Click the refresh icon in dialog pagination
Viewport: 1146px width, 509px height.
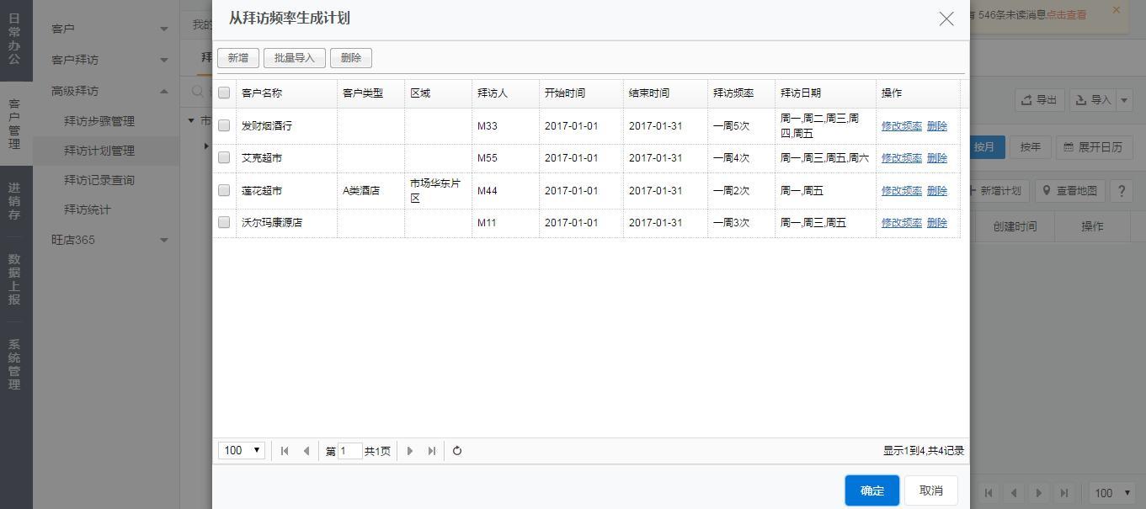coord(457,451)
